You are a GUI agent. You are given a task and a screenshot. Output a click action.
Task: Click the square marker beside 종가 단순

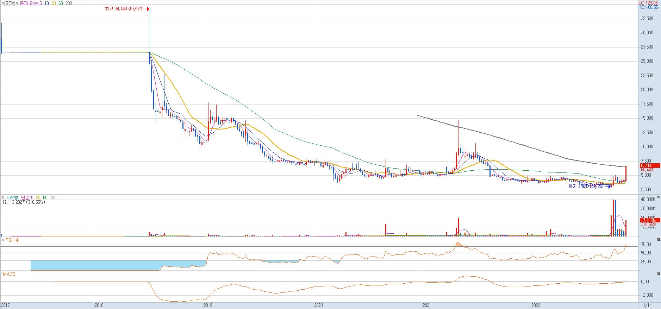pos(17,3)
